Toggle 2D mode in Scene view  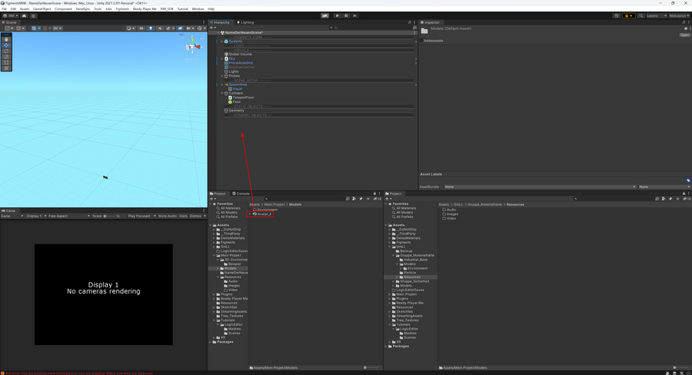point(141,28)
